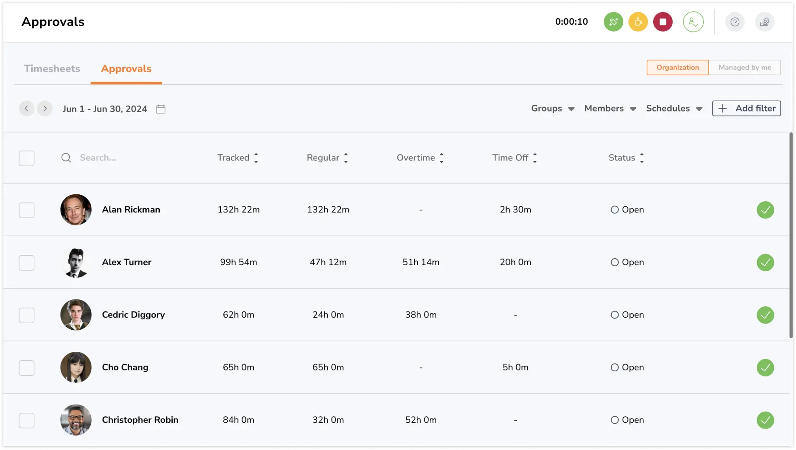Sort by the Regular column arrows
The image size is (796, 450).
click(345, 158)
